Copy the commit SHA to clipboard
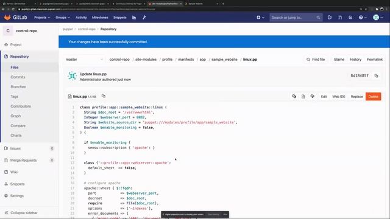This screenshot has width=390, height=219. pos(377,75)
